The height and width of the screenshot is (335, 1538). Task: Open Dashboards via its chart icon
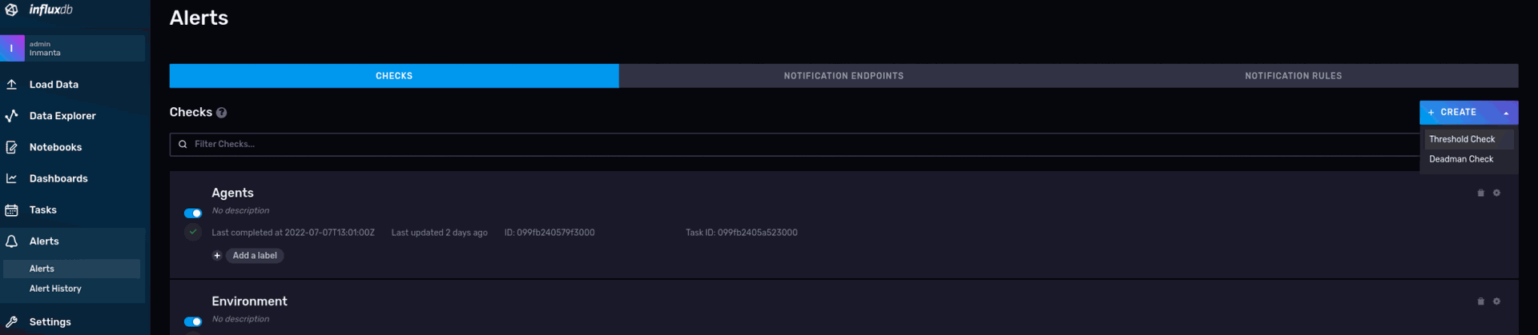(x=12, y=178)
